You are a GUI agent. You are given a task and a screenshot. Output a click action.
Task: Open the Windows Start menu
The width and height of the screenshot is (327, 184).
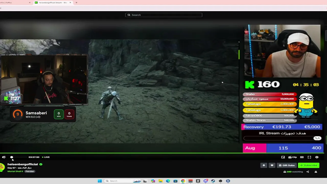100,181
